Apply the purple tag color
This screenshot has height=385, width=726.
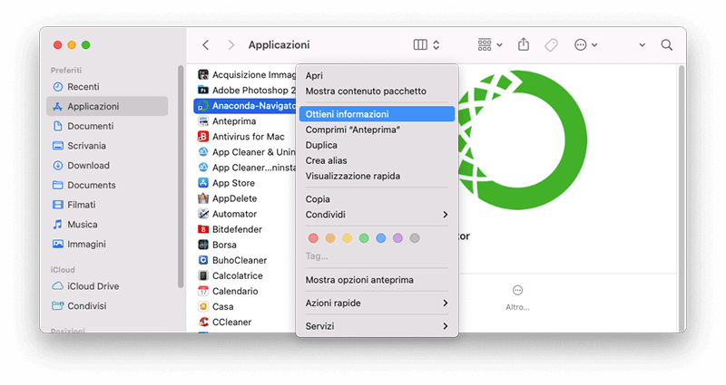[397, 238]
